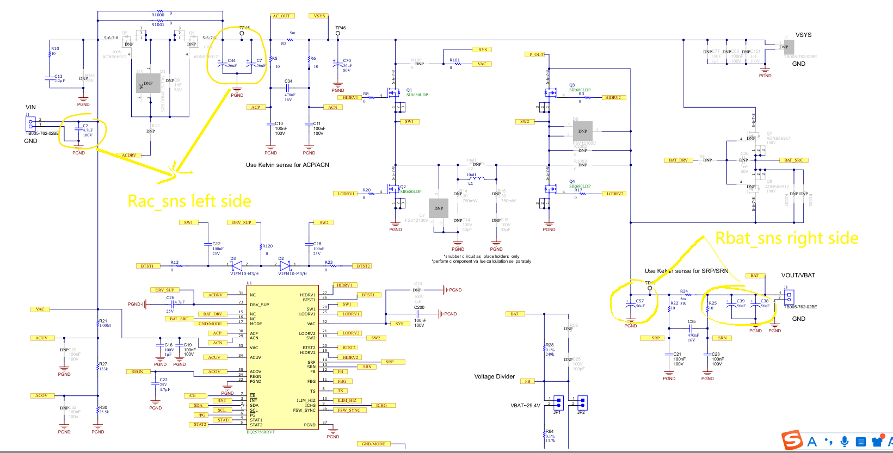This screenshot has height=453, width=893.
Task: Click the JP2 jumper symbol
Action: coord(582,402)
